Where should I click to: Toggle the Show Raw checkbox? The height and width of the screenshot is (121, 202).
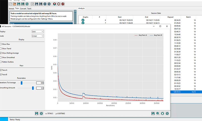(1, 44)
